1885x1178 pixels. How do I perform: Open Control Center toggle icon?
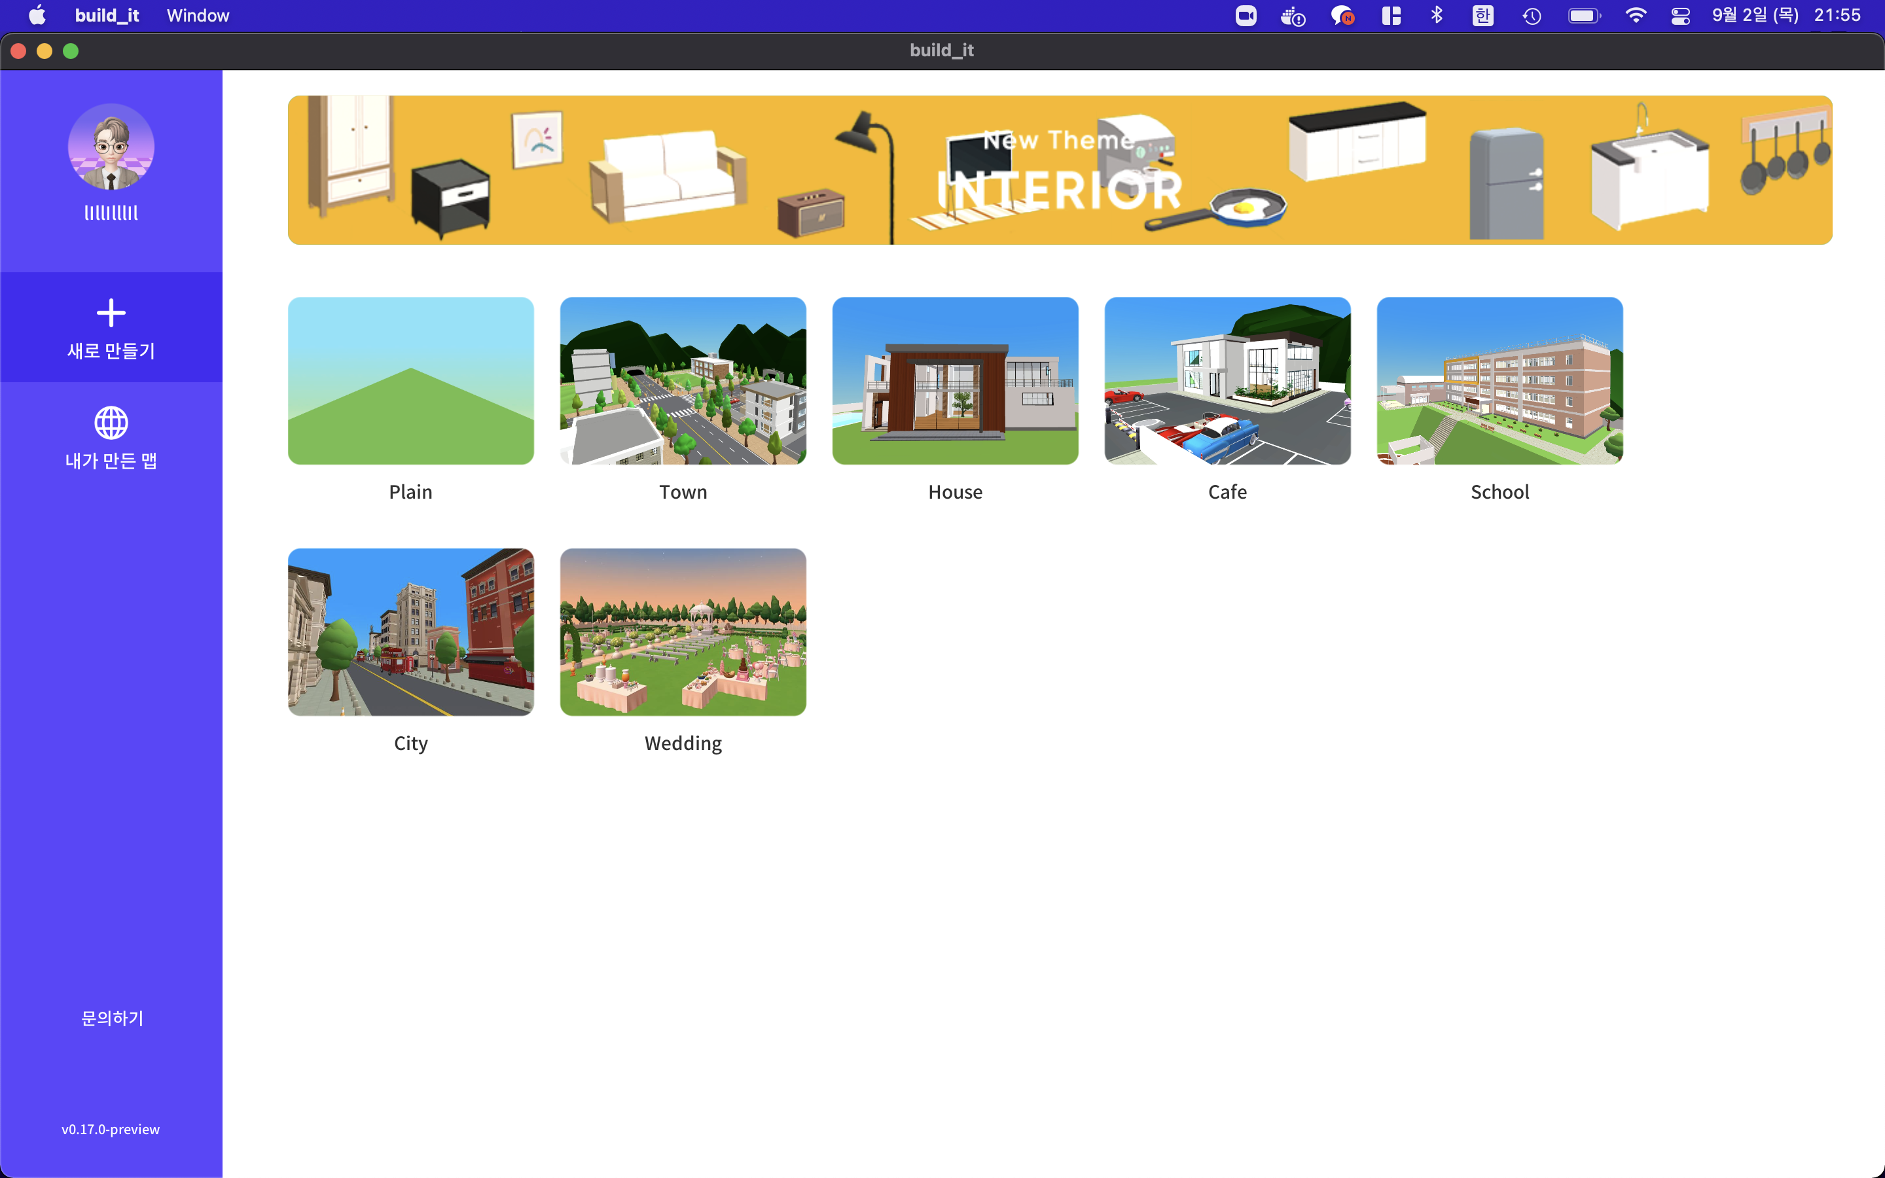coord(1680,16)
